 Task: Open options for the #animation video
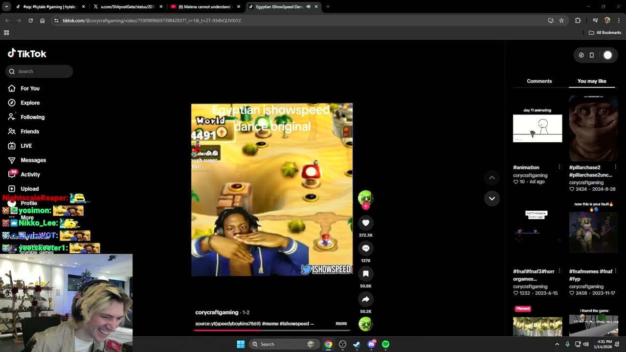tap(559, 167)
